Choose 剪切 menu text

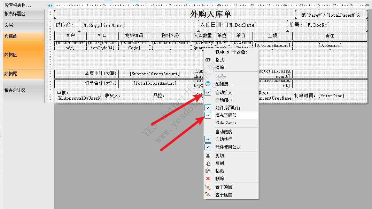(219, 156)
